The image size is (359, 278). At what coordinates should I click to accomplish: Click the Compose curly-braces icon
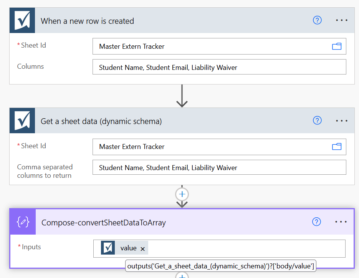23,222
